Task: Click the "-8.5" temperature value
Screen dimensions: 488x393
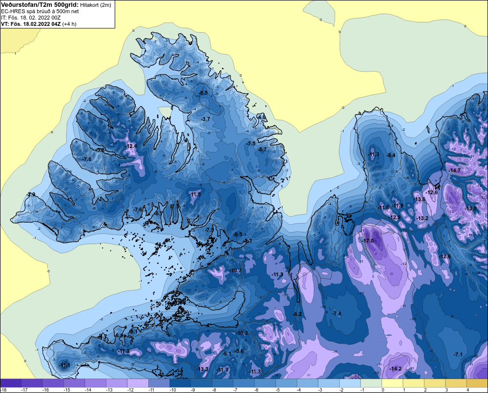Action: (x=203, y=93)
